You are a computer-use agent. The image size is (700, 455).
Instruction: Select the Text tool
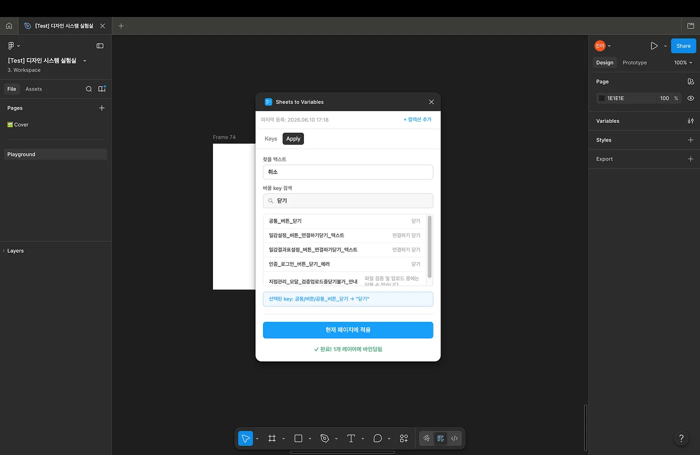tap(351, 438)
